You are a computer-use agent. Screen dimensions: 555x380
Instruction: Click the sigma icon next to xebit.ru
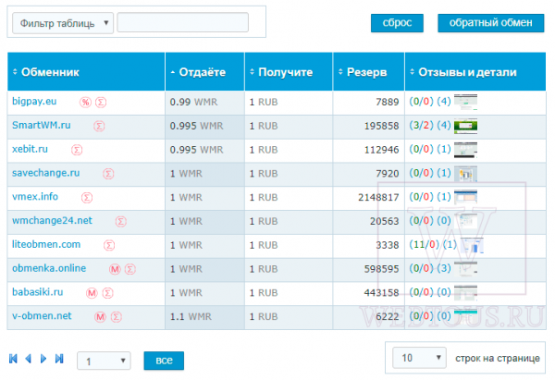(x=77, y=150)
